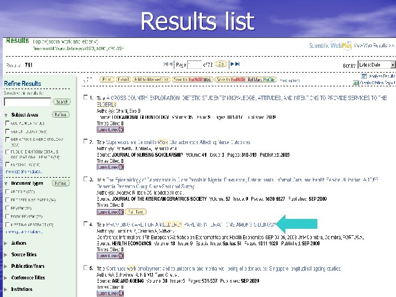
Task: Check the first Subject Areas checkbox
Action: pos(7,123)
